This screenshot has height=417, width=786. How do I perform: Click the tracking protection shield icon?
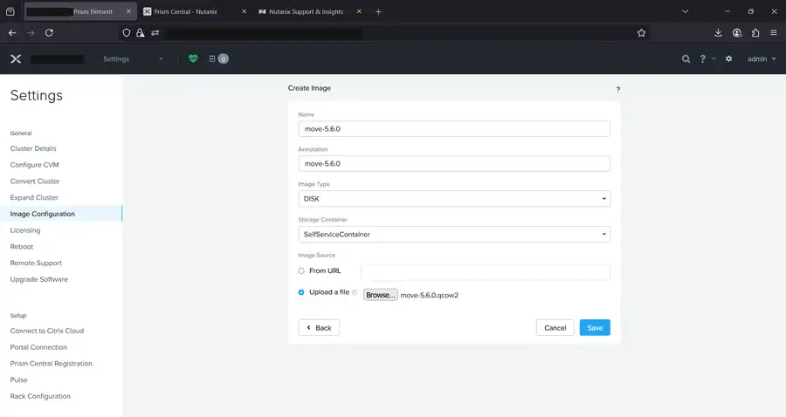(127, 33)
